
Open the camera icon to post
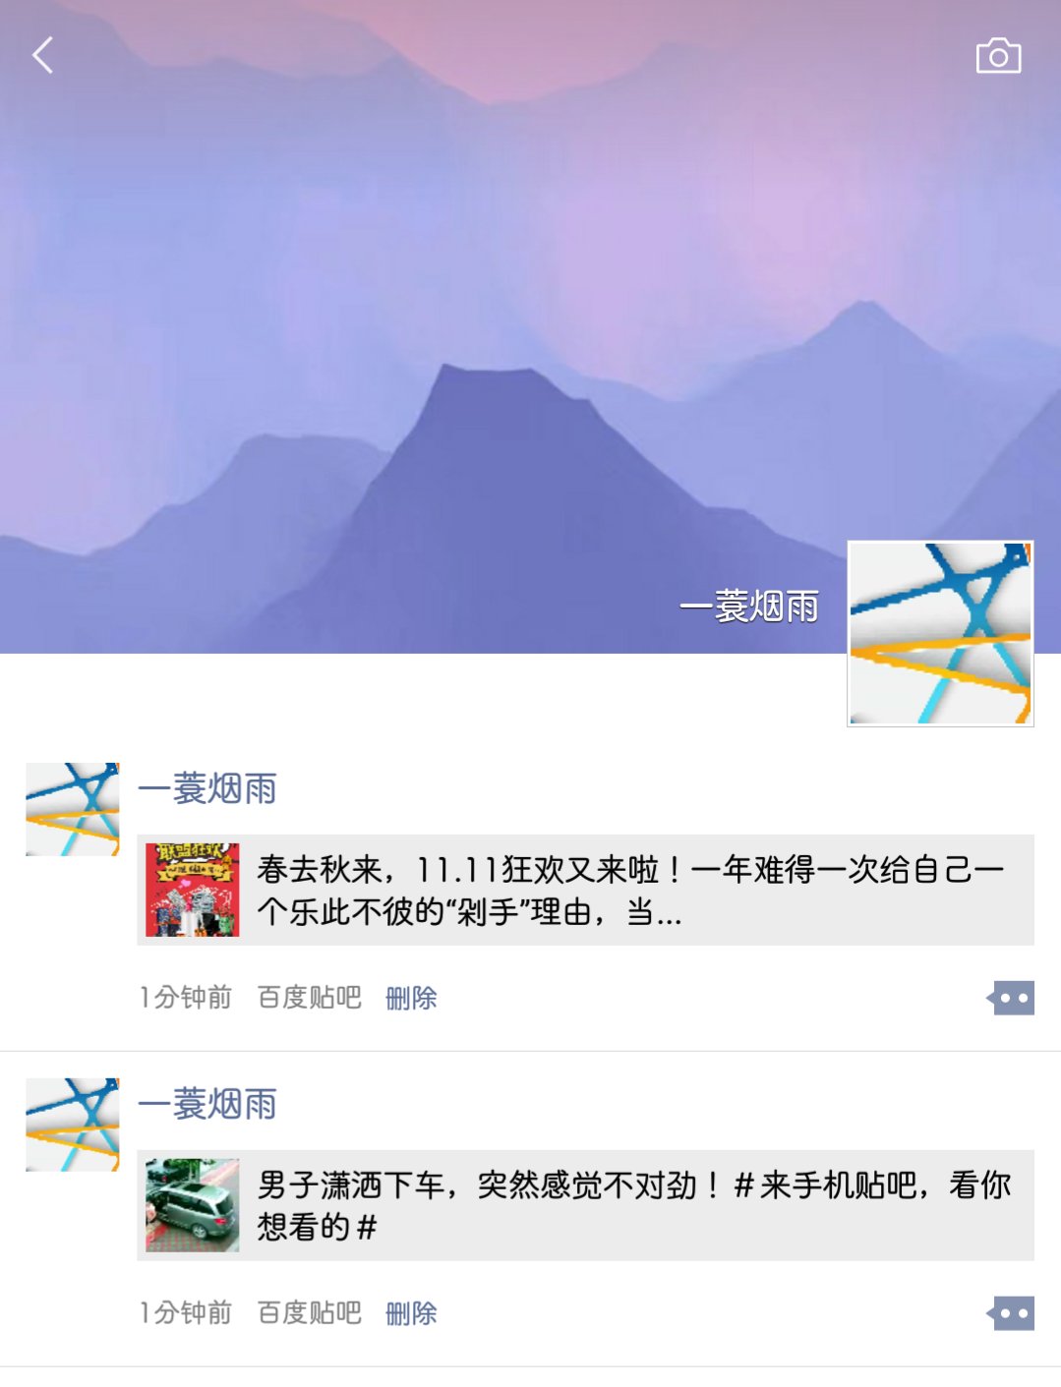pos(998,56)
